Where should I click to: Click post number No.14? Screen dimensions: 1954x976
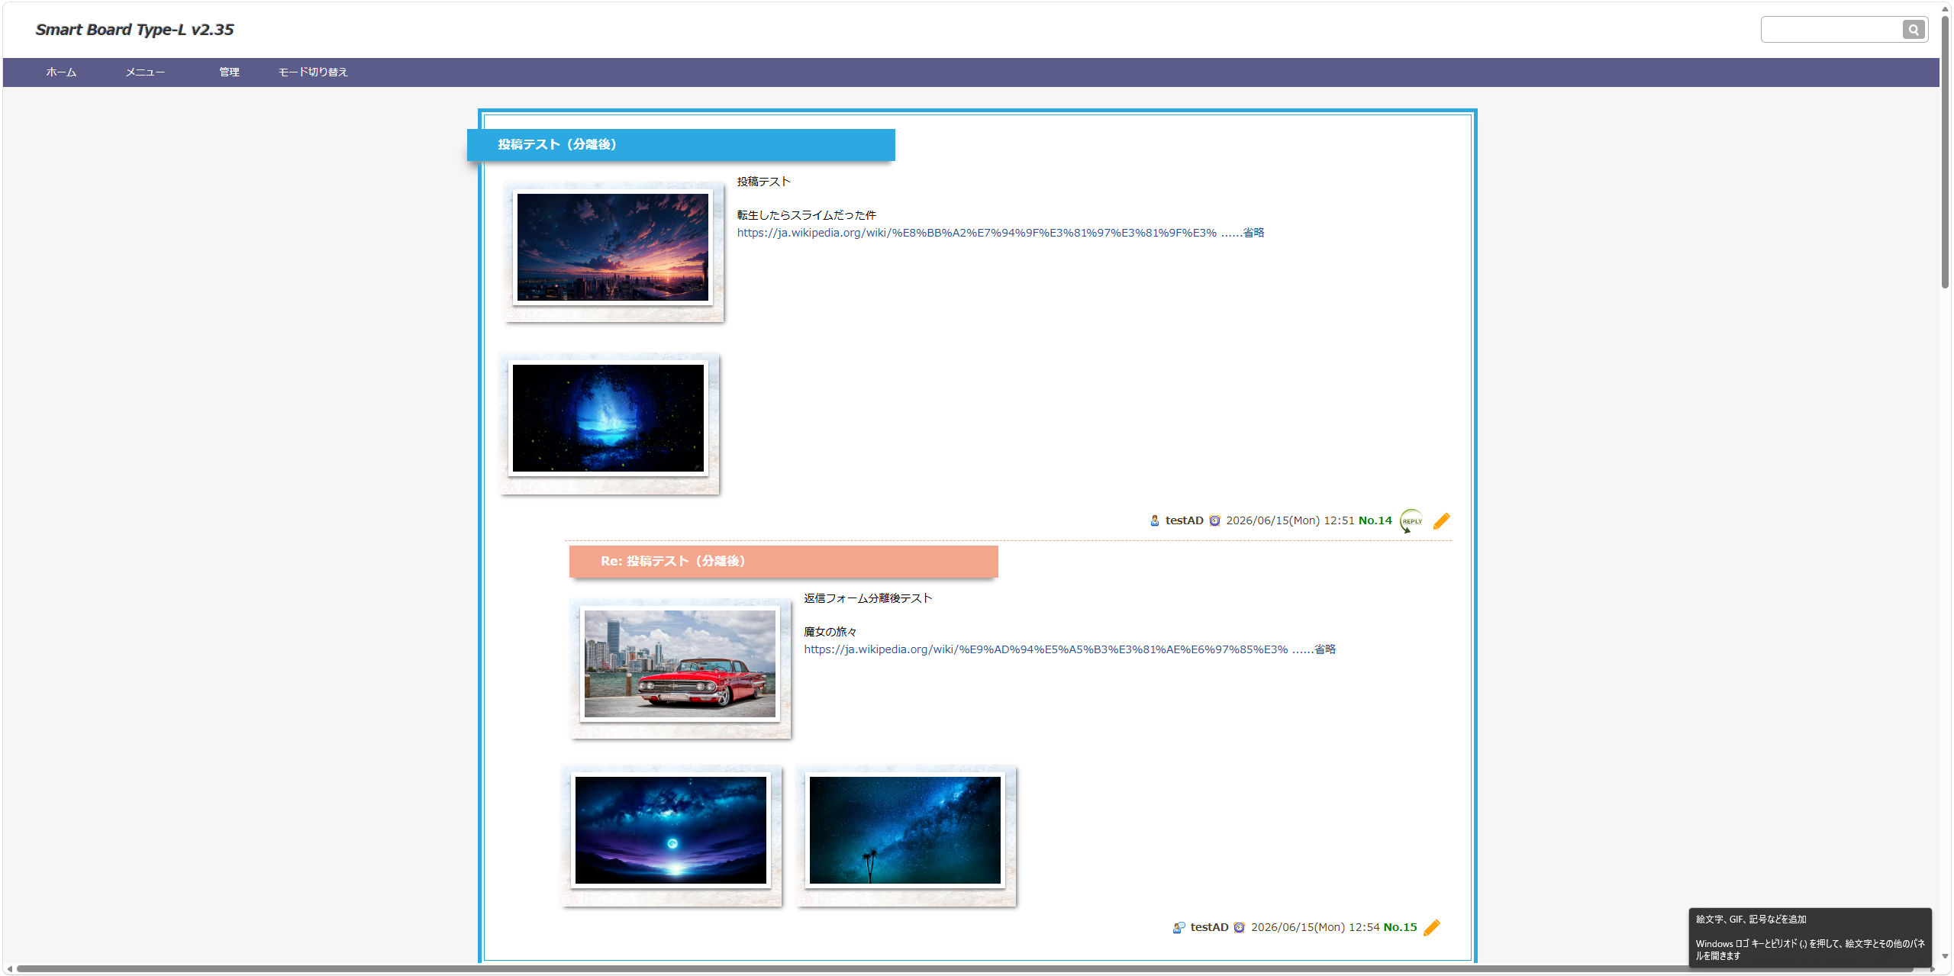coord(1375,520)
